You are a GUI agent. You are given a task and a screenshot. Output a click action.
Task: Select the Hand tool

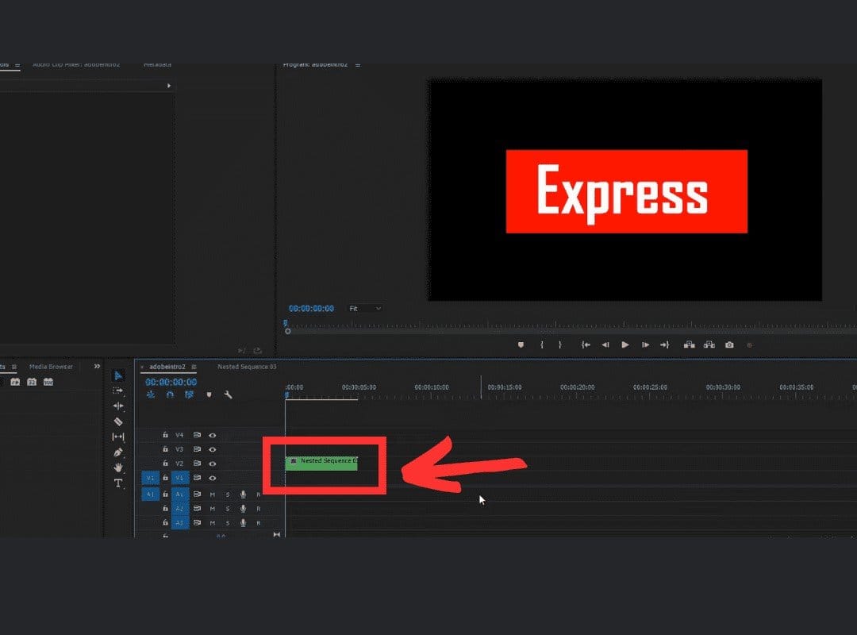tap(119, 466)
